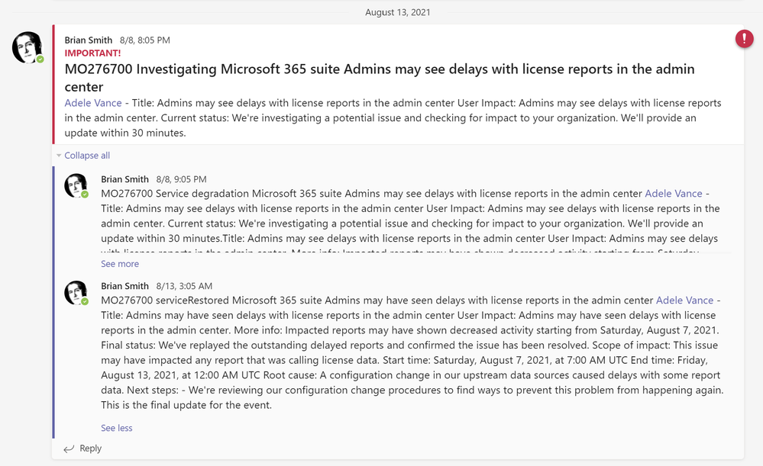Click the August 13, 2021 date divider
The image size is (763, 466).
398,12
